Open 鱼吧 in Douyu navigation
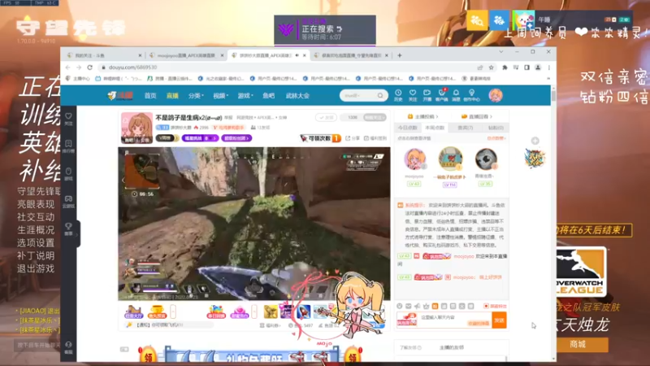 point(269,95)
